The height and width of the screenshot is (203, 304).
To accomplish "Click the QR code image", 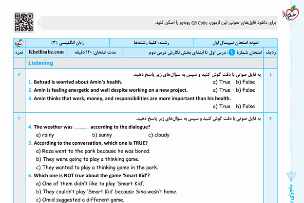I will (24, 22).
